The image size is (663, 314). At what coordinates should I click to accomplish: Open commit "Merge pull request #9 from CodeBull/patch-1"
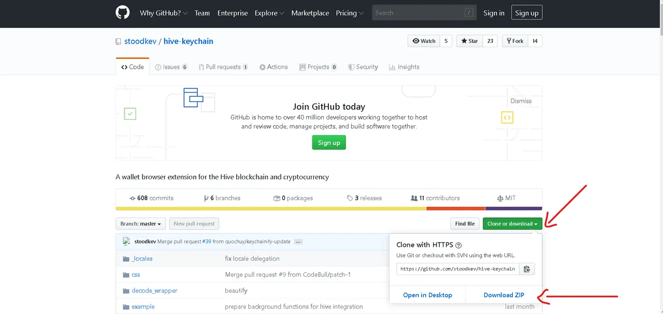(287, 275)
